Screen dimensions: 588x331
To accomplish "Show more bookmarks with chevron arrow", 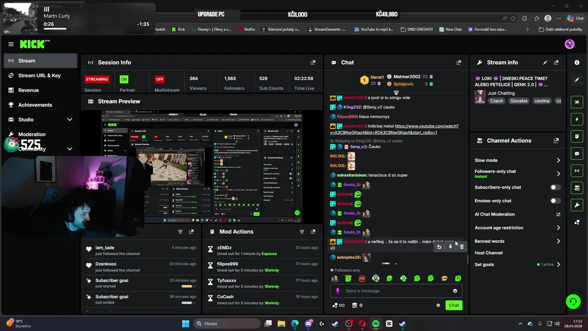I will tap(527, 29).
